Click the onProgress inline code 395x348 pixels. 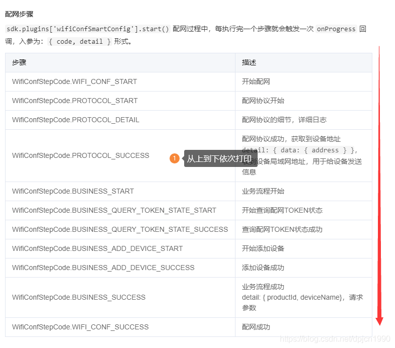336,29
